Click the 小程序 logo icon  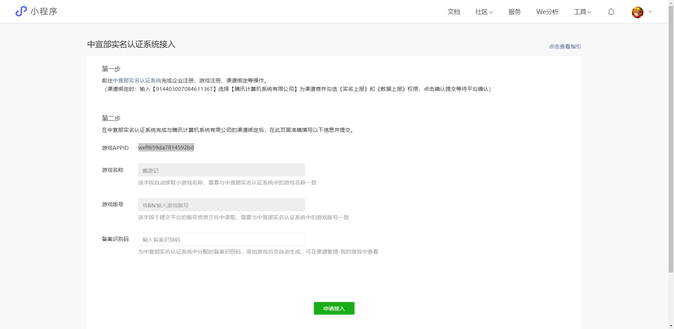tap(21, 11)
